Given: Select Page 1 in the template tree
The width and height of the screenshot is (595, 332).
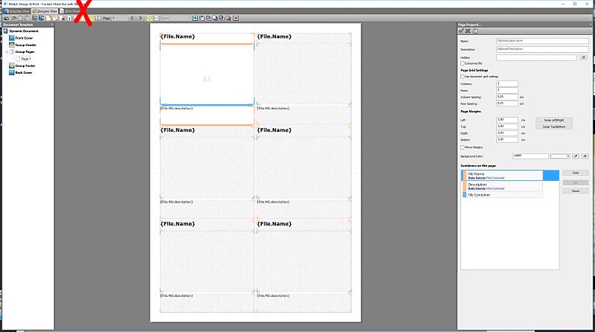Looking at the screenshot, I should 26,59.
